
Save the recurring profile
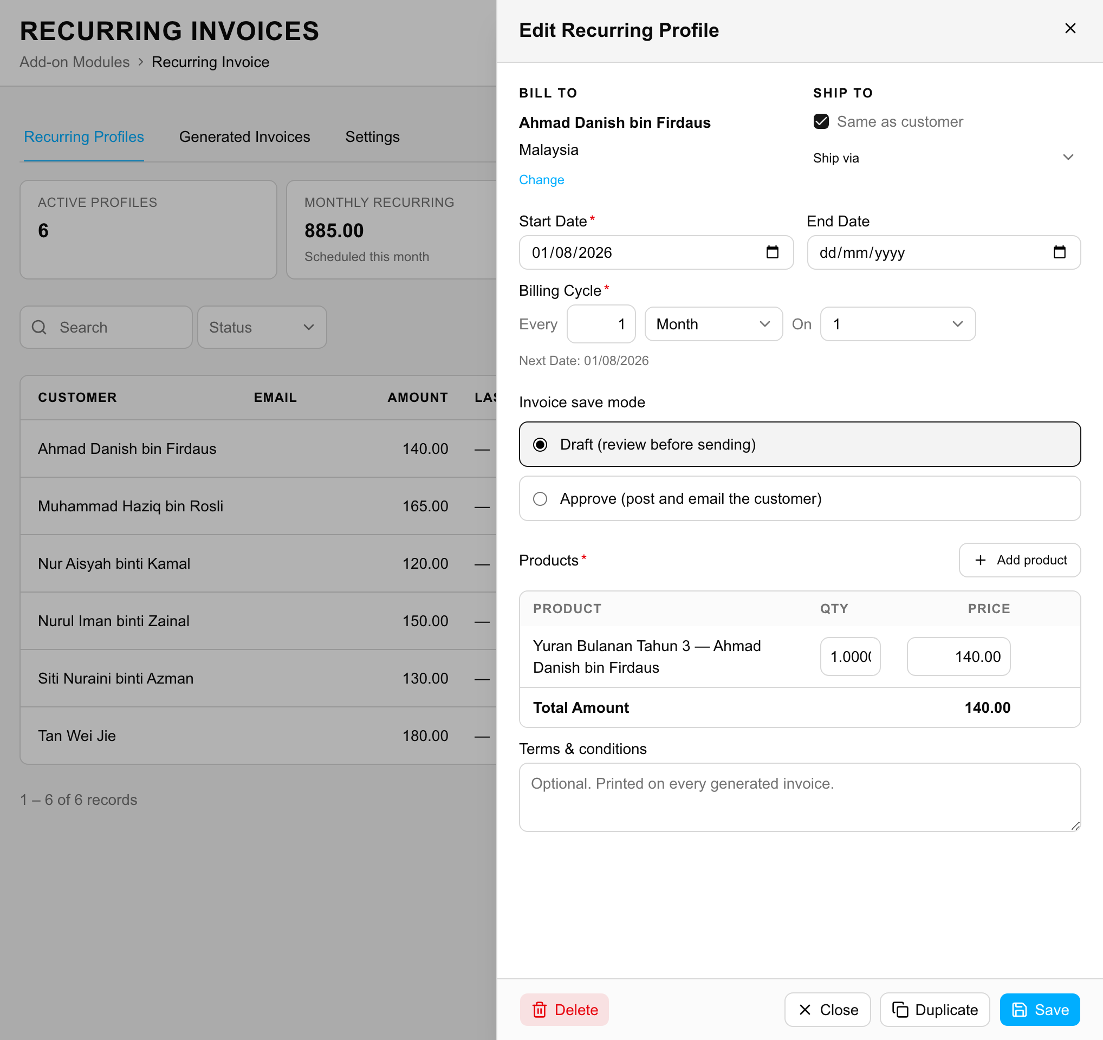(x=1040, y=1010)
